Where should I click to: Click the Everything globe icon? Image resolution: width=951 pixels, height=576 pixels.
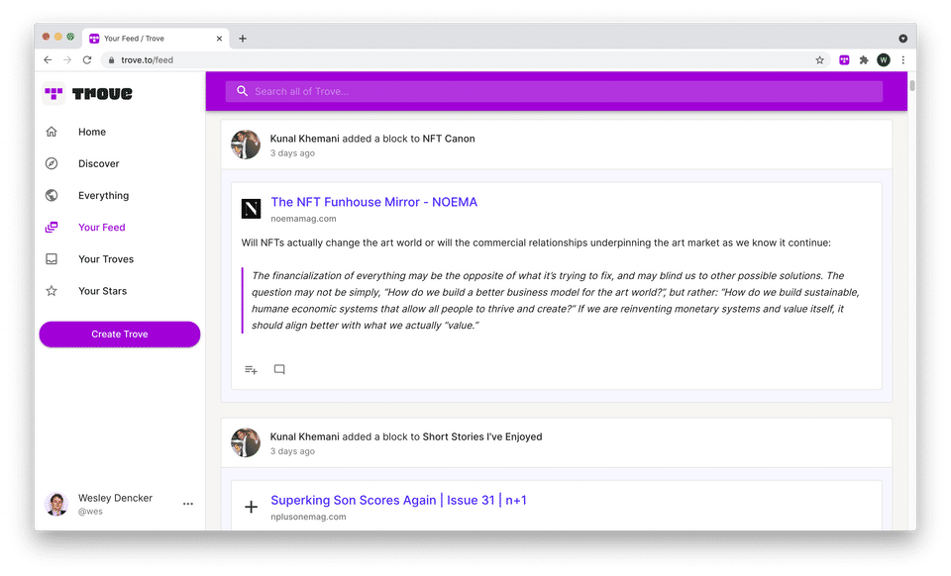52,195
